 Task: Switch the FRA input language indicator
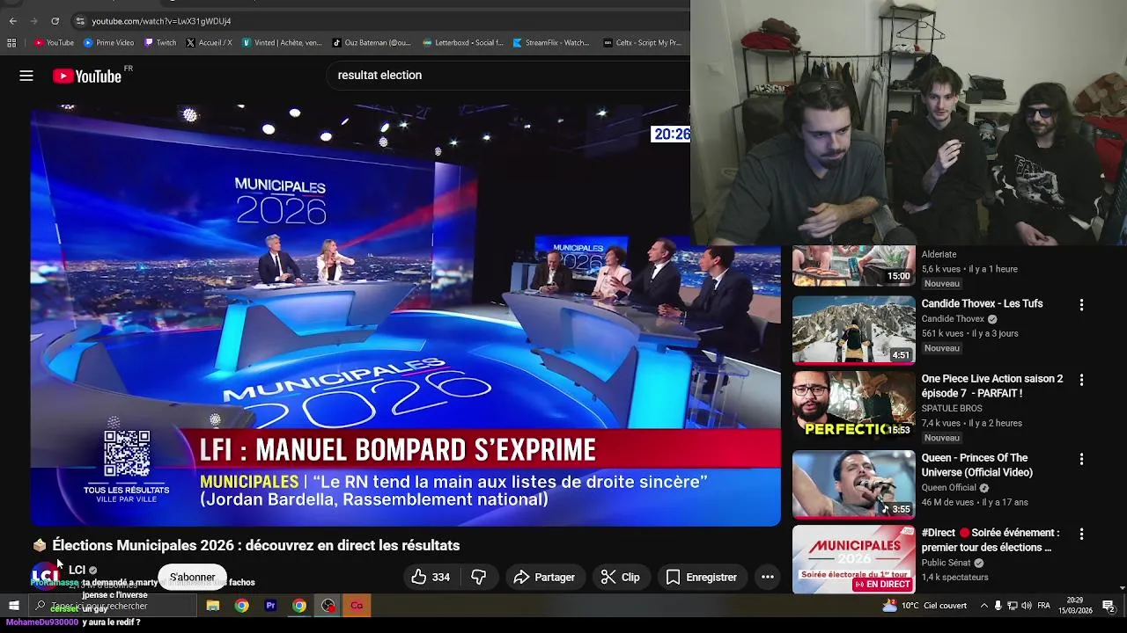pos(1043,606)
